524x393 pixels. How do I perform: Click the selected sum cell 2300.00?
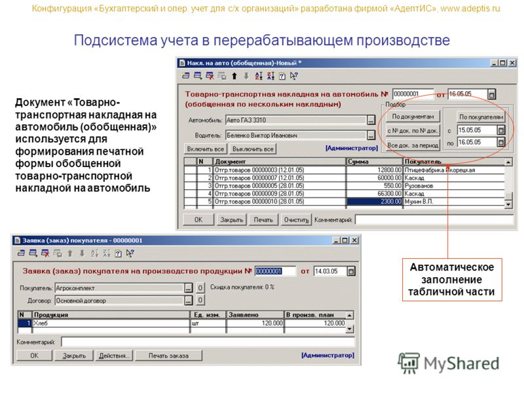tap(375, 202)
